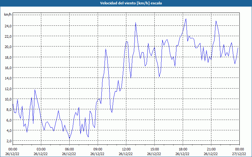252x157 pixels.
Task: Click the wind speed minimum at 06:00
Action: (x=69, y=138)
